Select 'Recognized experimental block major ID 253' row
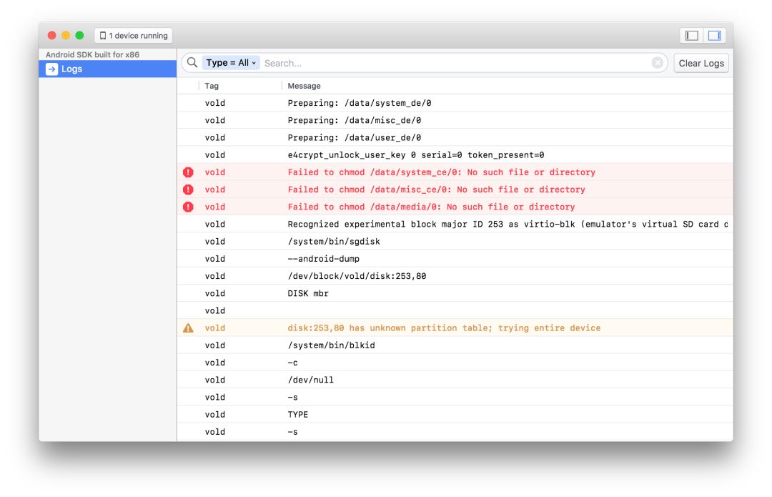The width and height of the screenshot is (772, 497). click(455, 224)
